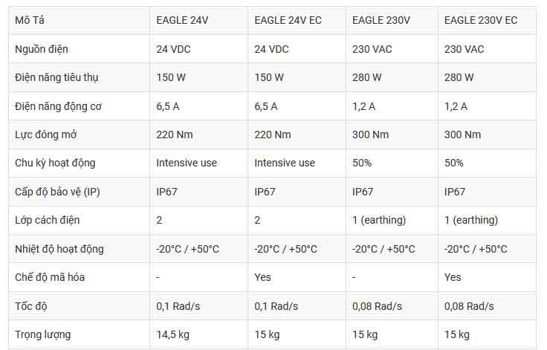The width and height of the screenshot is (547, 350).
Task: Click the "Chế độ mã hóa" row label
Action: click(49, 277)
